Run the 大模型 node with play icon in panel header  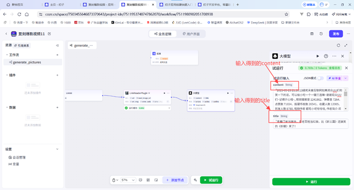point(318,56)
